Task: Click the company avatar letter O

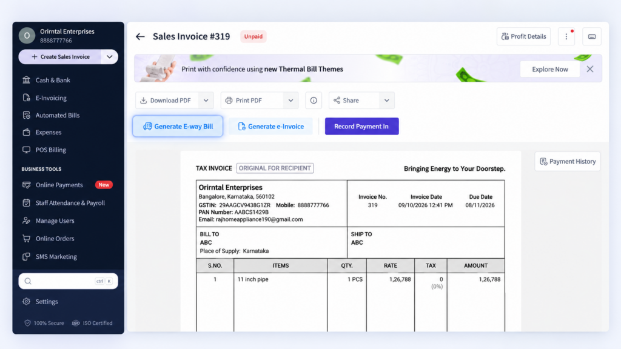Action: 27,36
